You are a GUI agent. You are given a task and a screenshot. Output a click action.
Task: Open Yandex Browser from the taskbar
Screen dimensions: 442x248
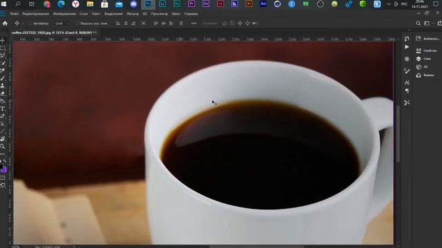tap(75, 4)
